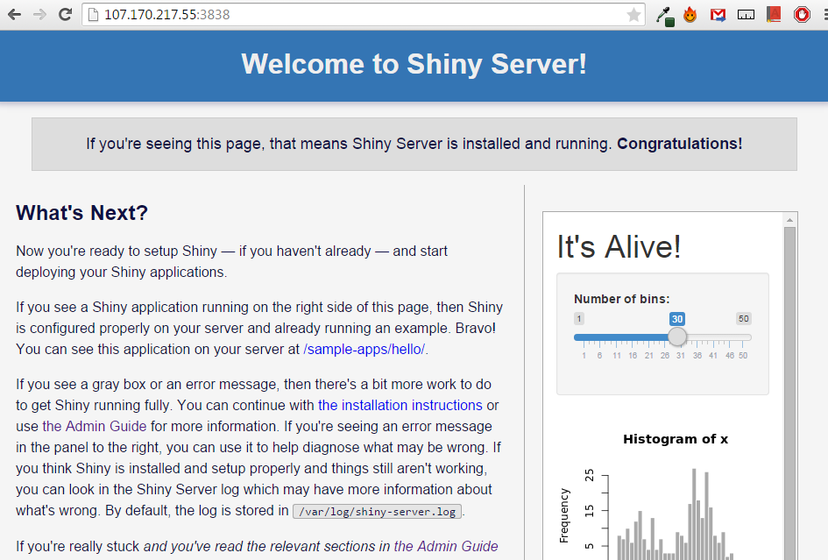The height and width of the screenshot is (560, 828).
Task: Go back with the browser back arrow
Action: click(14, 14)
